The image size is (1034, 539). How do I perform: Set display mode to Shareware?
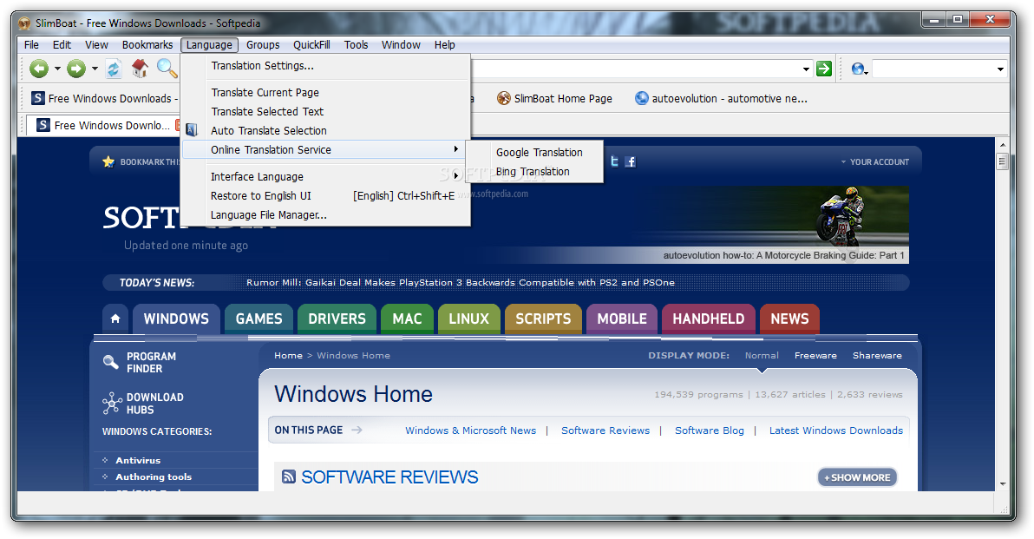coord(877,355)
